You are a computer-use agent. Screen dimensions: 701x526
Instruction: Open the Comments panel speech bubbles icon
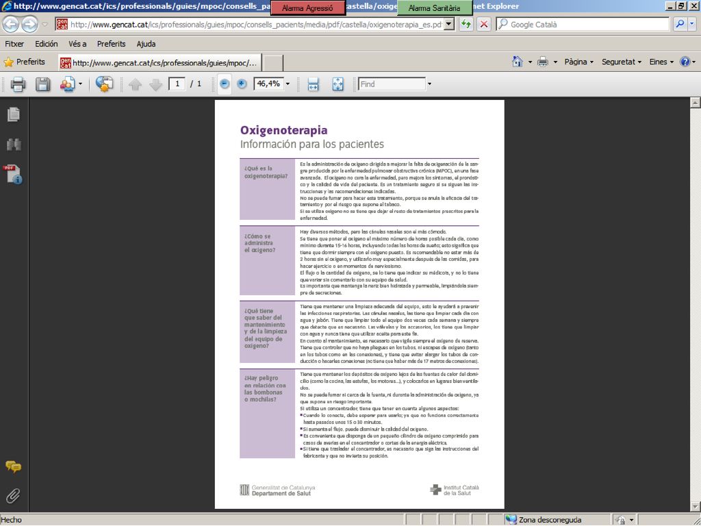click(14, 467)
